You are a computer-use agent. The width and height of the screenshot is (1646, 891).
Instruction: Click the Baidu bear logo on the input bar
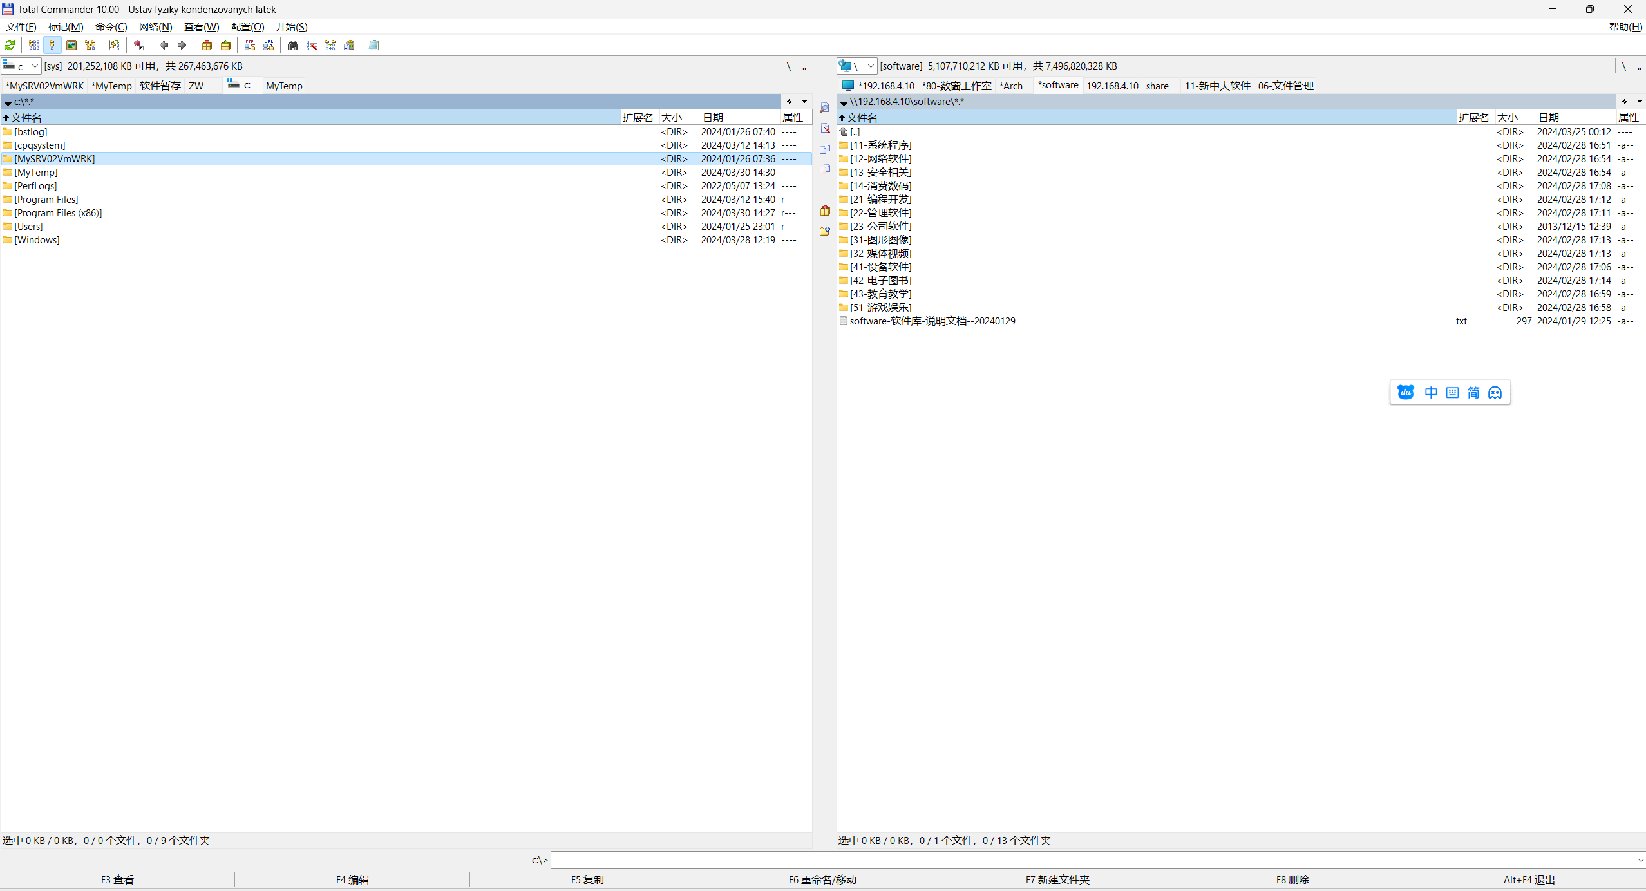[x=1406, y=392]
